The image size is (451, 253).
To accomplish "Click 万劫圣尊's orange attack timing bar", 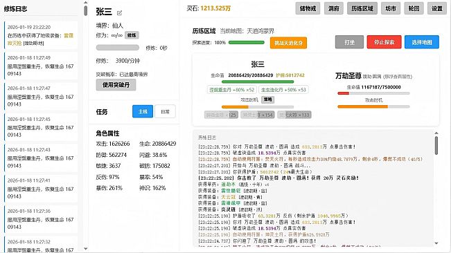I will 373,106.
